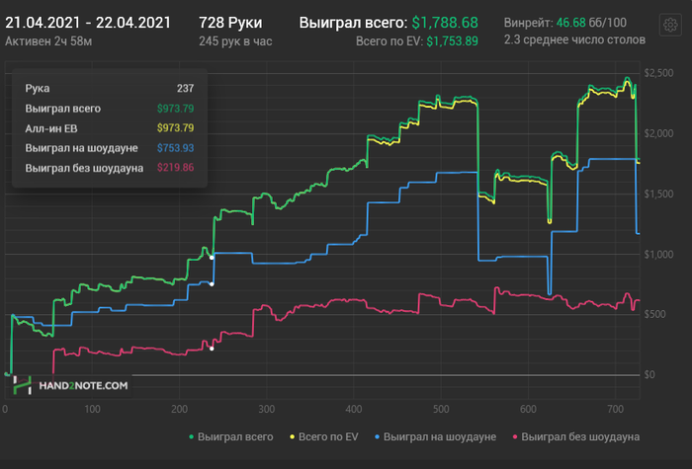Toggle the 'Всего по EV' legend series
692x469 pixels.
[x=324, y=436]
